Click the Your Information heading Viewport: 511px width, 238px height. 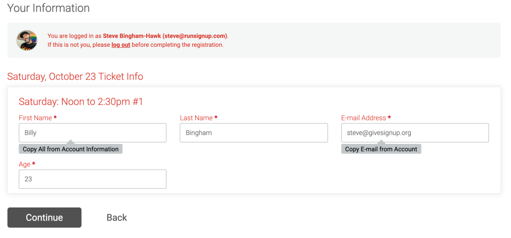point(48,8)
